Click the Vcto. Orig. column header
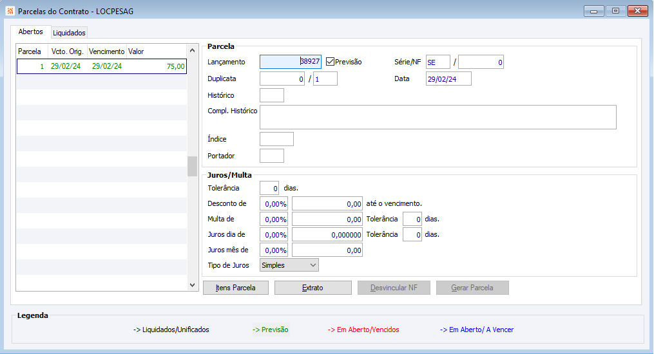This screenshot has height=354, width=654. point(68,51)
